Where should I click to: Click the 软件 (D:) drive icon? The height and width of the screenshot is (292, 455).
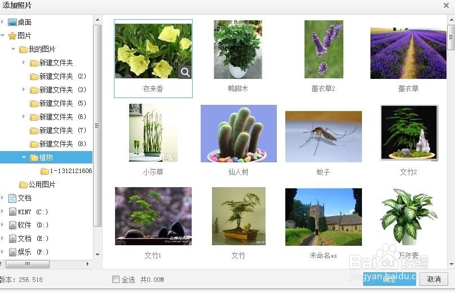[x=12, y=225]
